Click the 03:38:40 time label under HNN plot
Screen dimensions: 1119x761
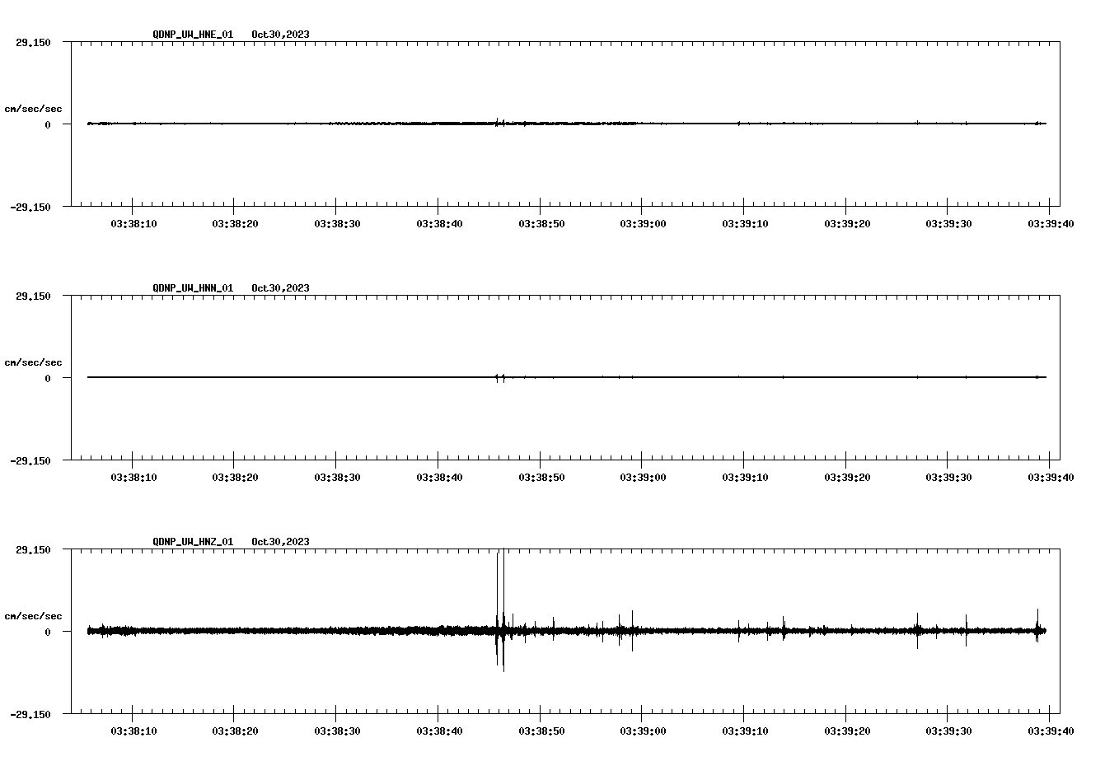pos(439,477)
